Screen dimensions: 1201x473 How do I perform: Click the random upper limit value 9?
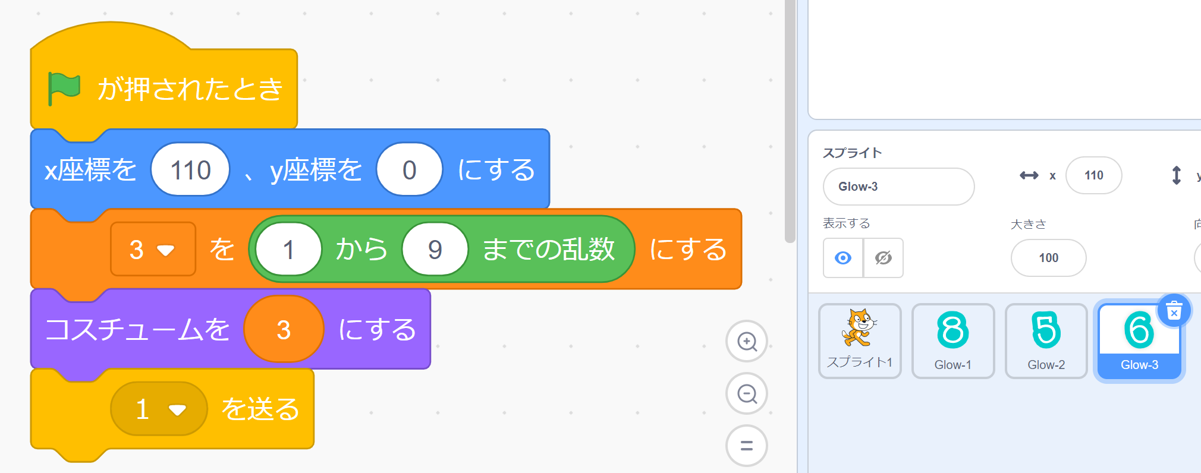(x=435, y=250)
